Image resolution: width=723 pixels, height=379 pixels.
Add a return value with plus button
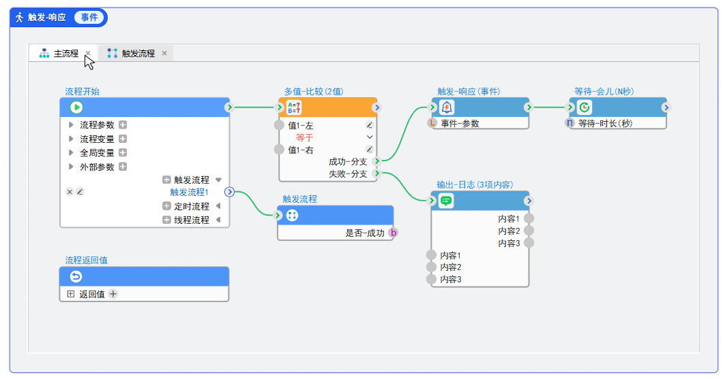pos(113,294)
